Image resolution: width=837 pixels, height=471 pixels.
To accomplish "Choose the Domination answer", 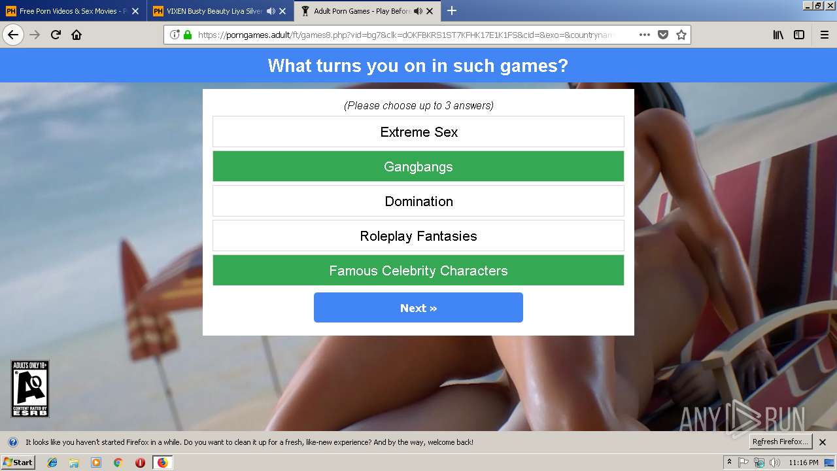I will pos(418,201).
